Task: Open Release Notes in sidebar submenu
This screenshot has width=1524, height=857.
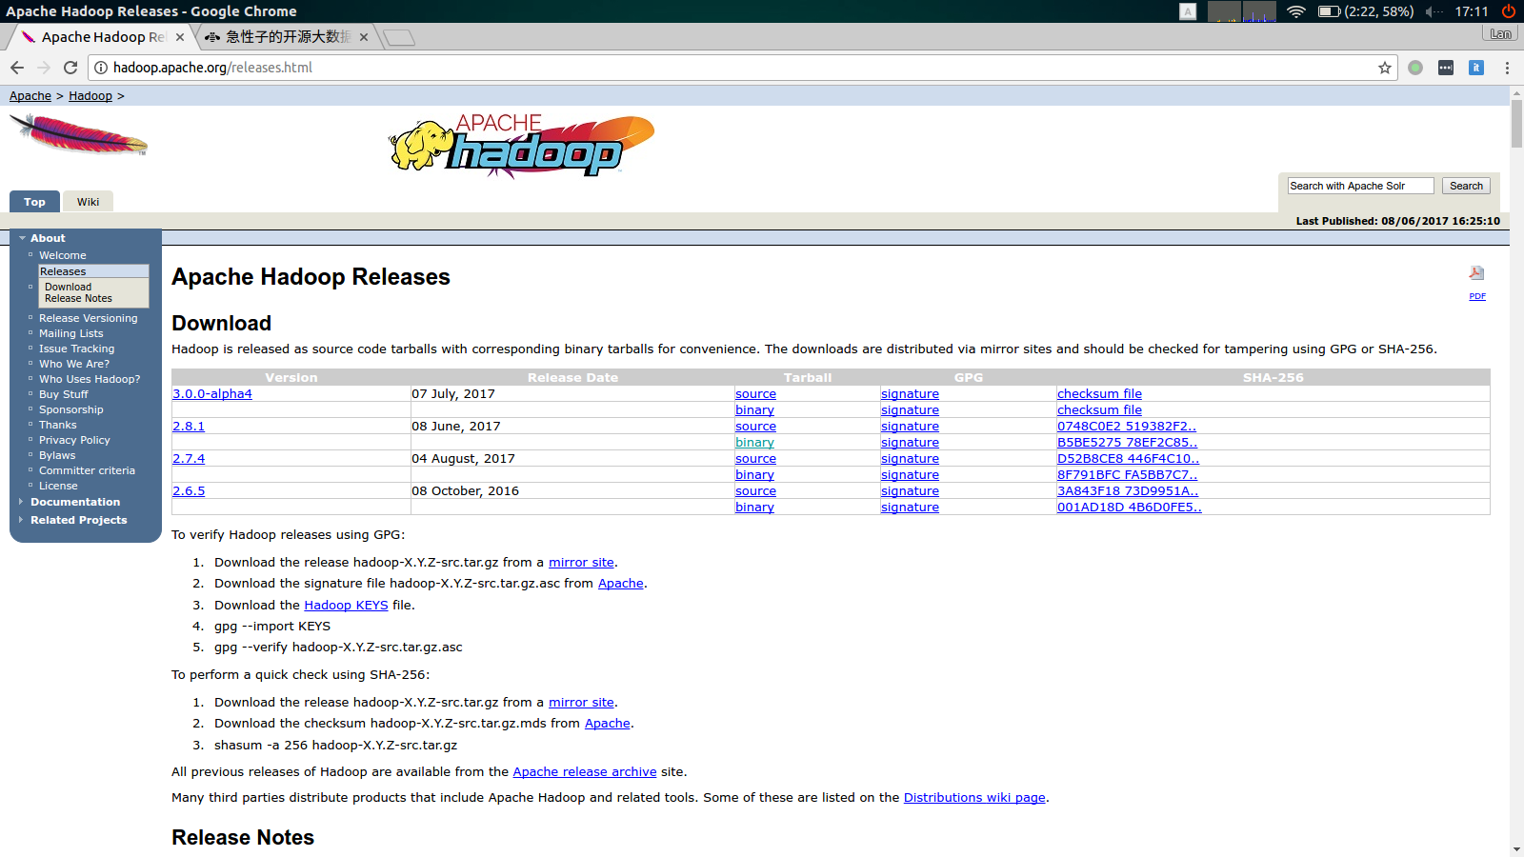Action: point(78,298)
